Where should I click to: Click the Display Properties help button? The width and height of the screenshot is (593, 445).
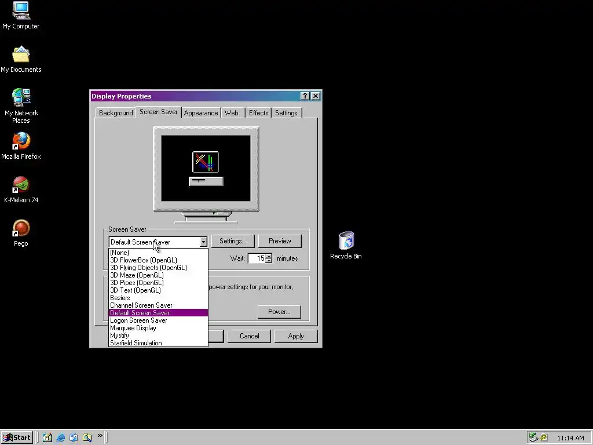pyautogui.click(x=305, y=96)
